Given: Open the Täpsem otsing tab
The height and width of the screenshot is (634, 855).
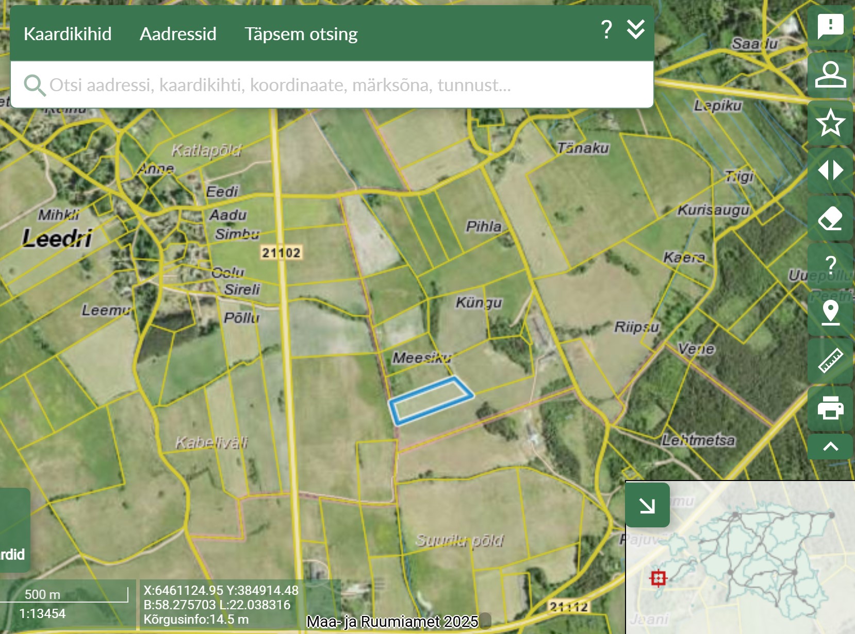Looking at the screenshot, I should coord(301,34).
